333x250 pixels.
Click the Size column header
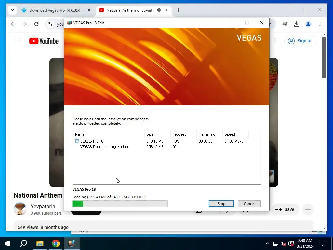pyautogui.click(x=157, y=134)
